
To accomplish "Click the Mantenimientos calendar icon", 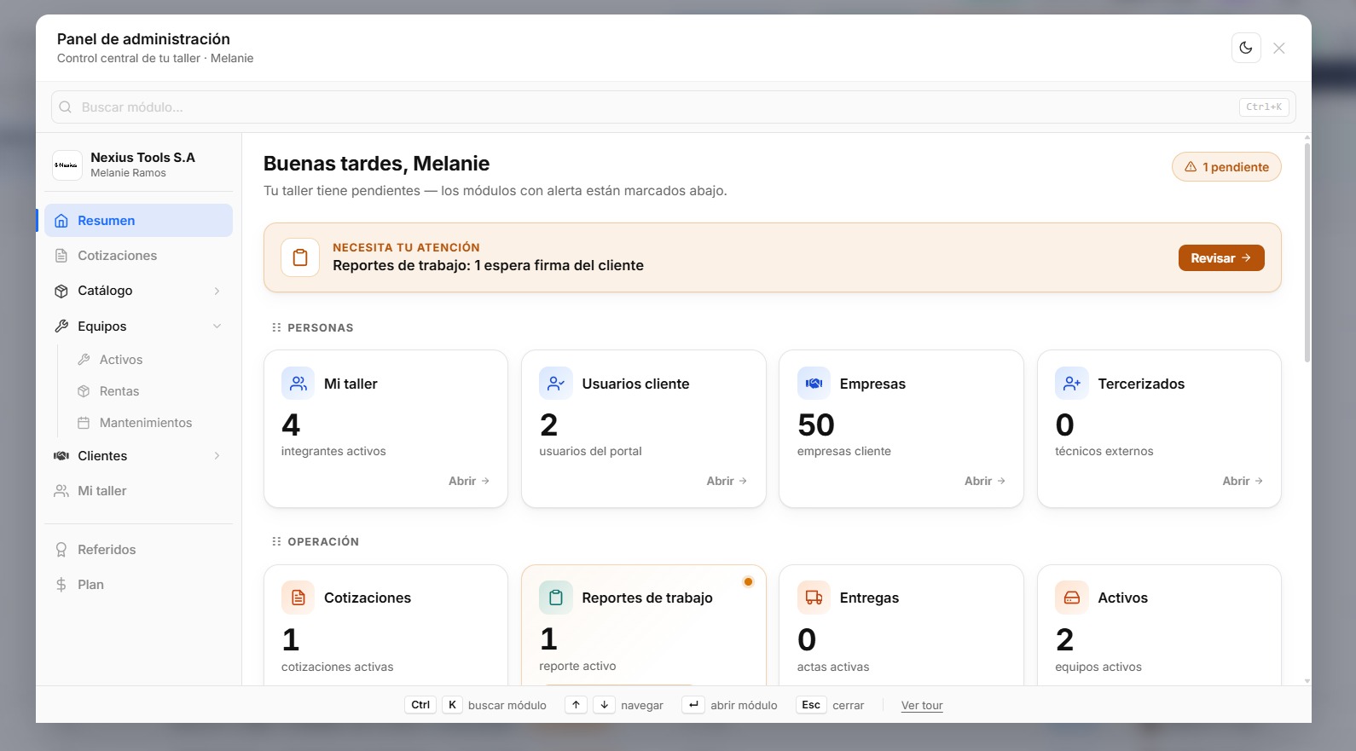I will [84, 423].
